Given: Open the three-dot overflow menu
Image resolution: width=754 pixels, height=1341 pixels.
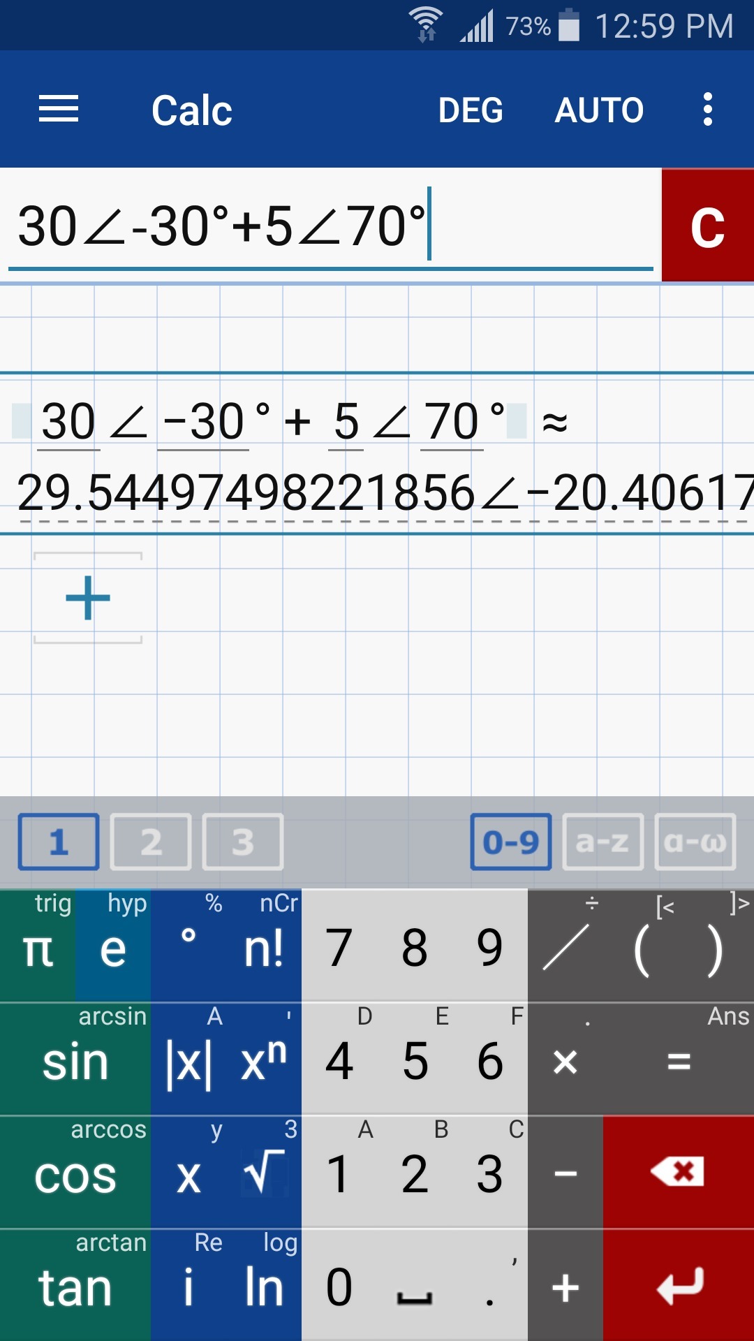Looking at the screenshot, I should tap(707, 110).
